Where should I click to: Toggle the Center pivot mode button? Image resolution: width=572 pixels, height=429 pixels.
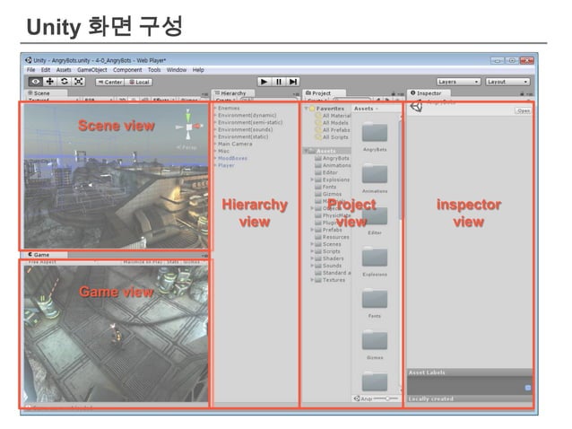coord(110,83)
